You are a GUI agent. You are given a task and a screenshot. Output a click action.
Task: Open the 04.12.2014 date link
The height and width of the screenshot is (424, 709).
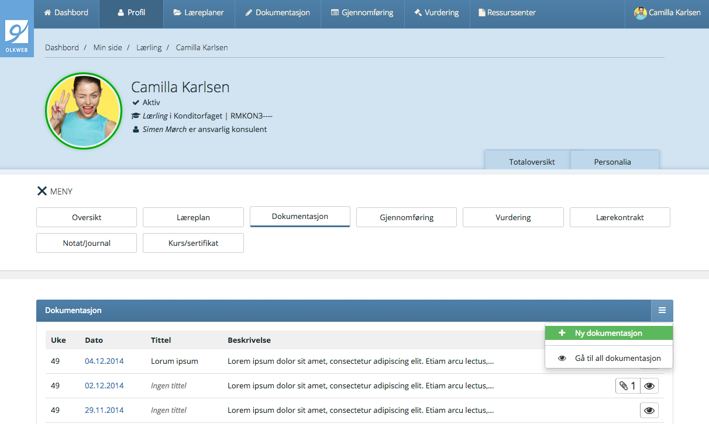pos(104,361)
